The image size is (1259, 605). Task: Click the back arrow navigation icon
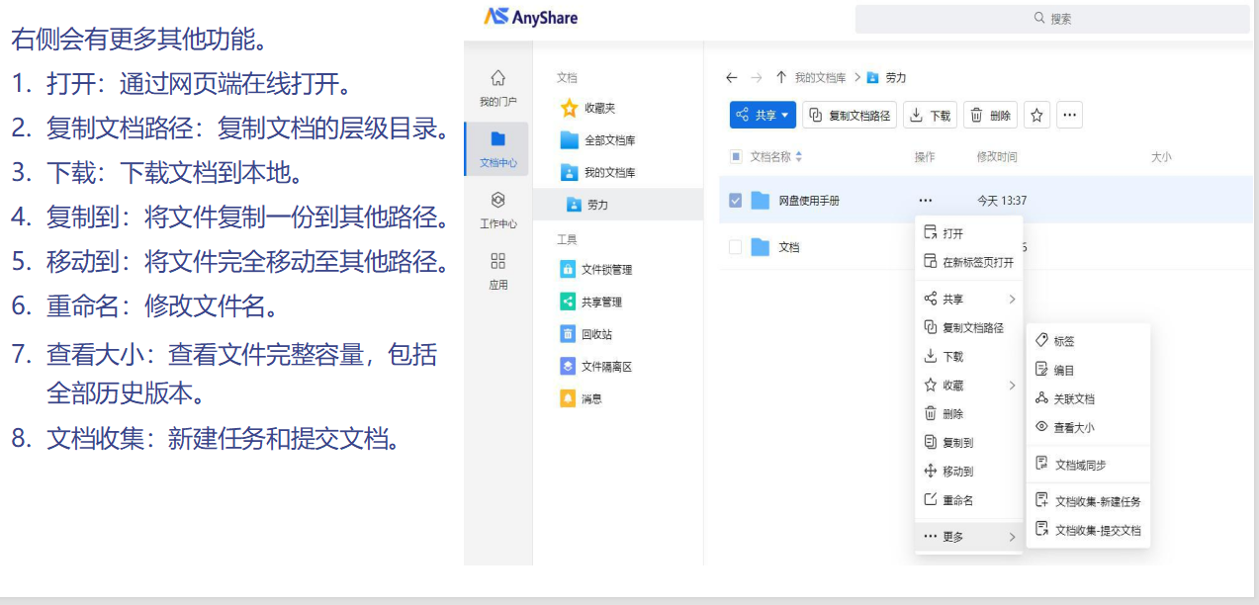(x=731, y=78)
